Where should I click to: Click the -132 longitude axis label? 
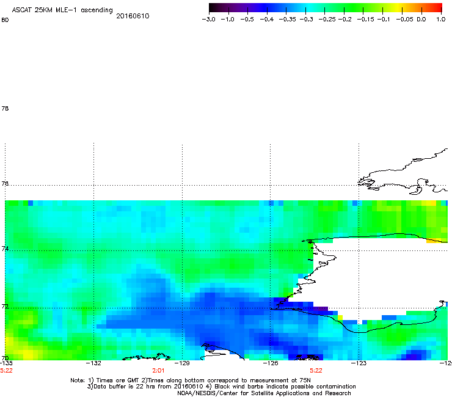[x=93, y=363]
